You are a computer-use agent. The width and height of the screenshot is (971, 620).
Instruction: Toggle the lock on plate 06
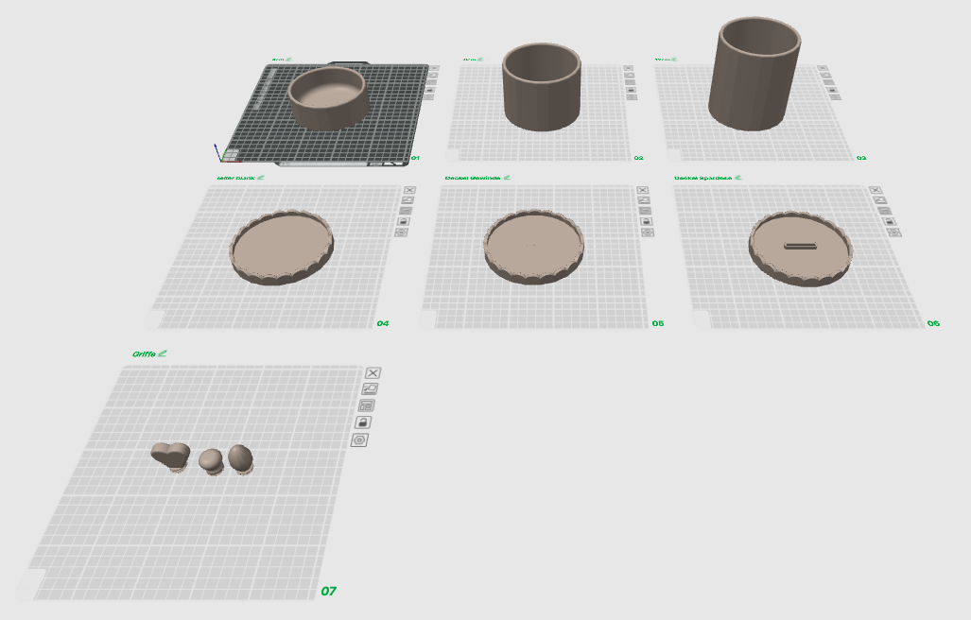click(x=889, y=221)
